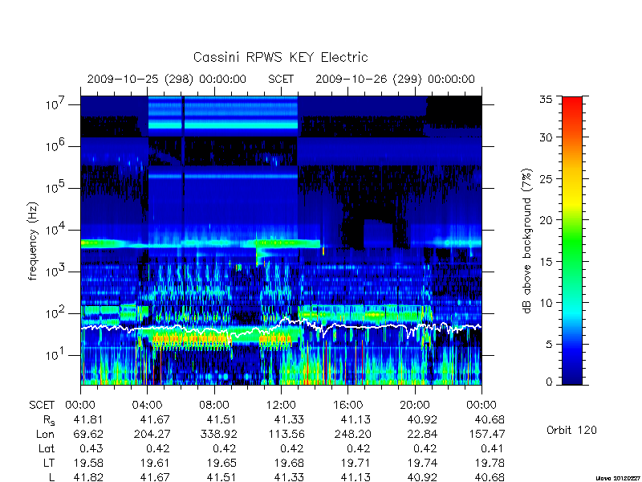Viewport: 642px width, 482px height.
Task: Click the '20' color scale label
Action: [x=547, y=219]
